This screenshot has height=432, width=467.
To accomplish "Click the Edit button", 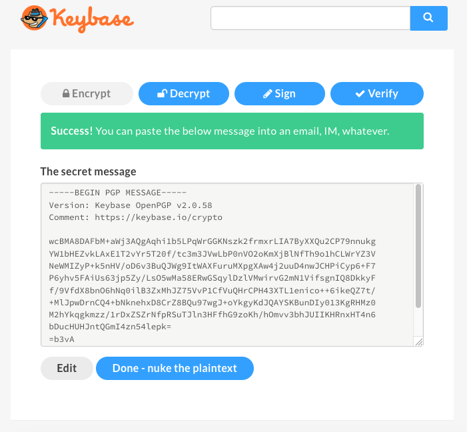I will 67,368.
